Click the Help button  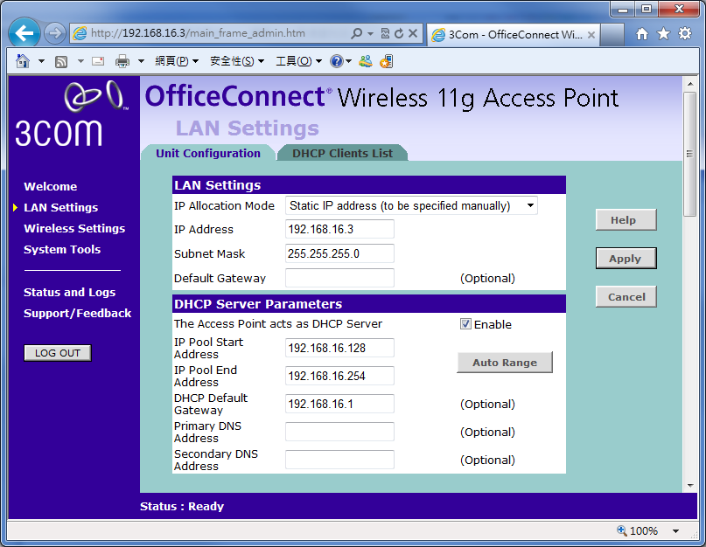tap(626, 220)
